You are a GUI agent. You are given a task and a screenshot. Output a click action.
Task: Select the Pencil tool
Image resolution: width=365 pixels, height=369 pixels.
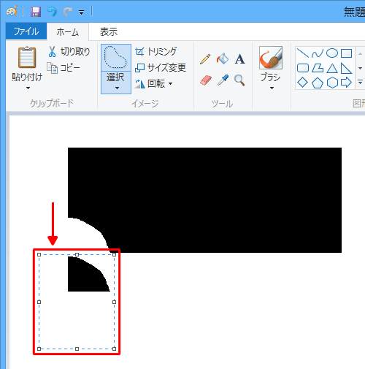pos(205,59)
